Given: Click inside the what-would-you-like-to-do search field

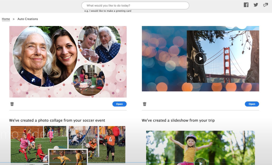Looking at the screenshot, I should point(135,5).
